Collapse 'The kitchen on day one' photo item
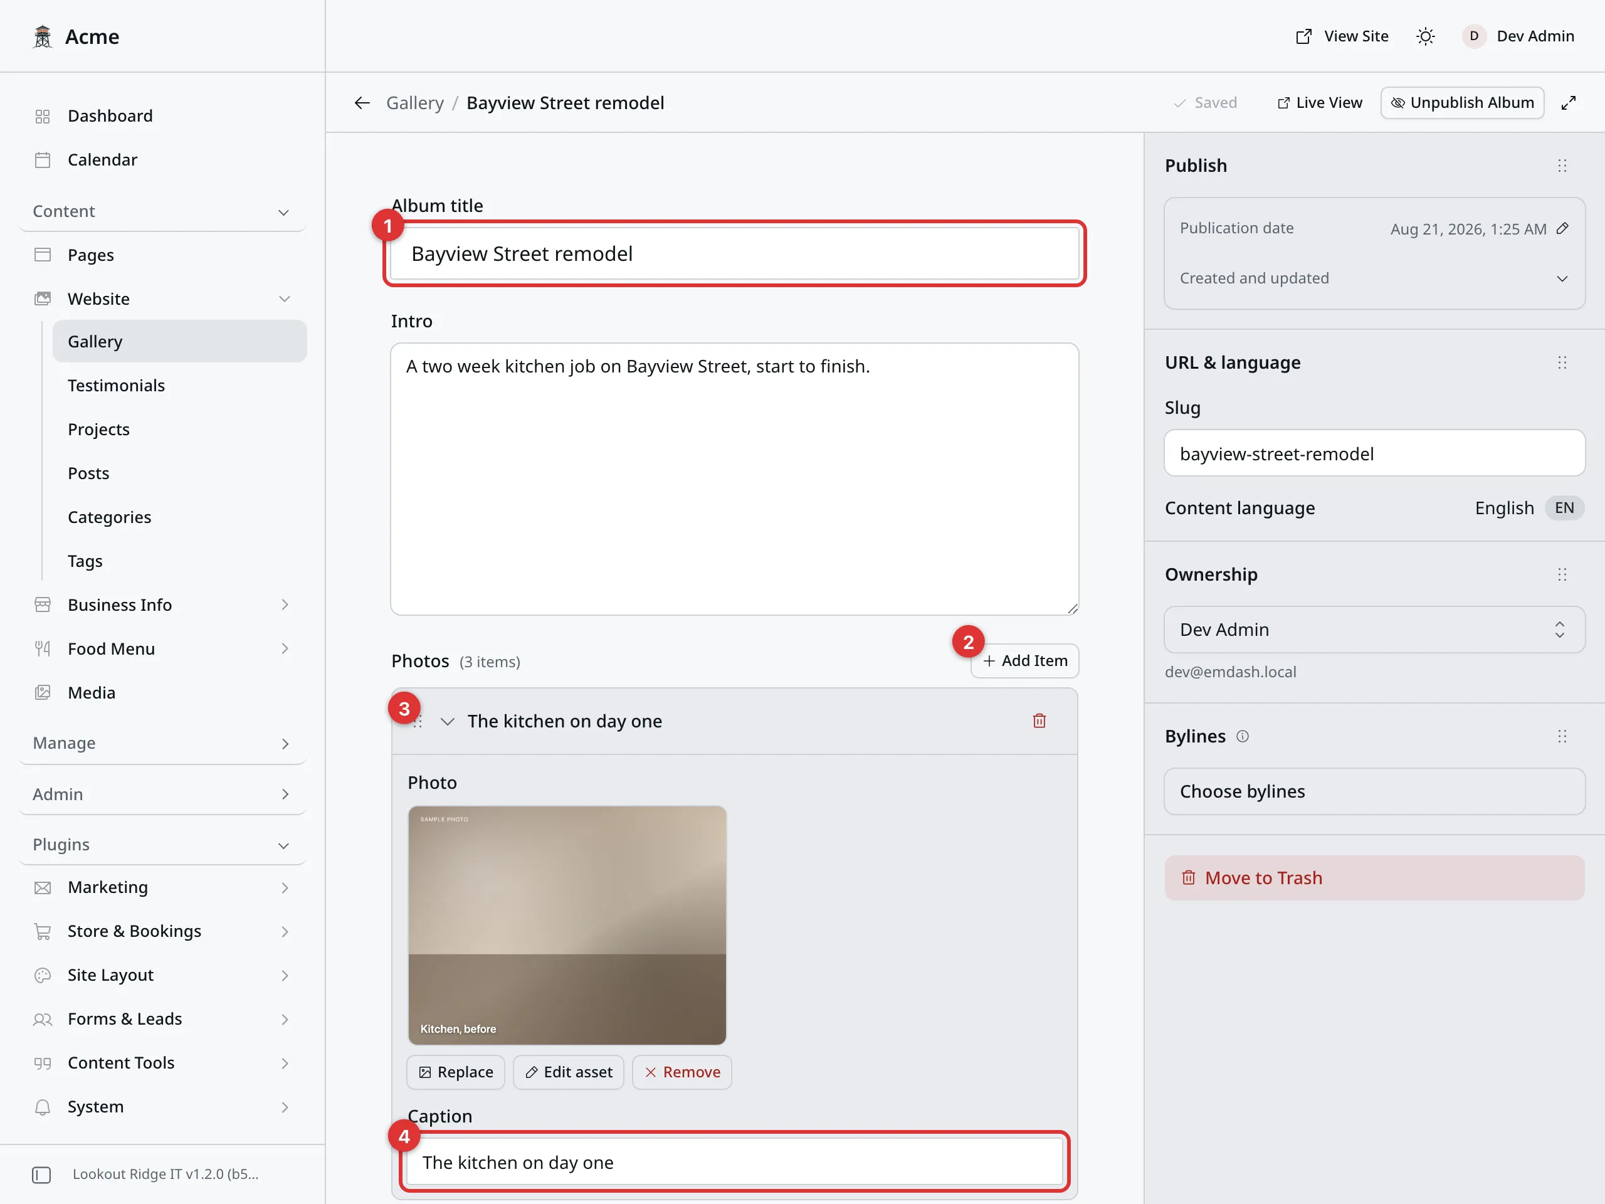Viewport: 1605px width, 1204px height. coord(448,721)
